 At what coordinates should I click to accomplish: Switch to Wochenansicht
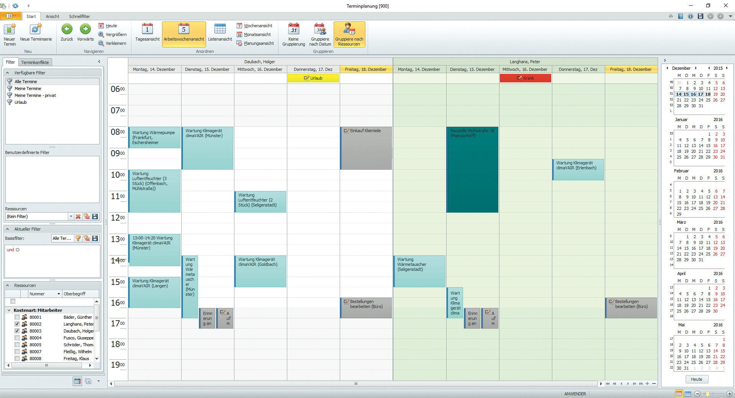pyautogui.click(x=254, y=26)
